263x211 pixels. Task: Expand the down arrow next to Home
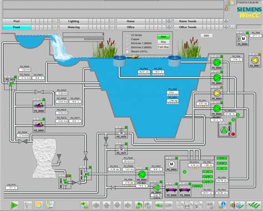click(169, 21)
